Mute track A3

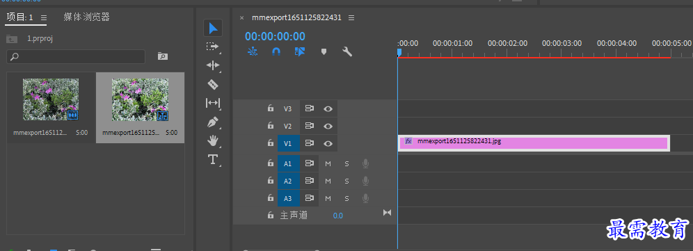pos(328,198)
